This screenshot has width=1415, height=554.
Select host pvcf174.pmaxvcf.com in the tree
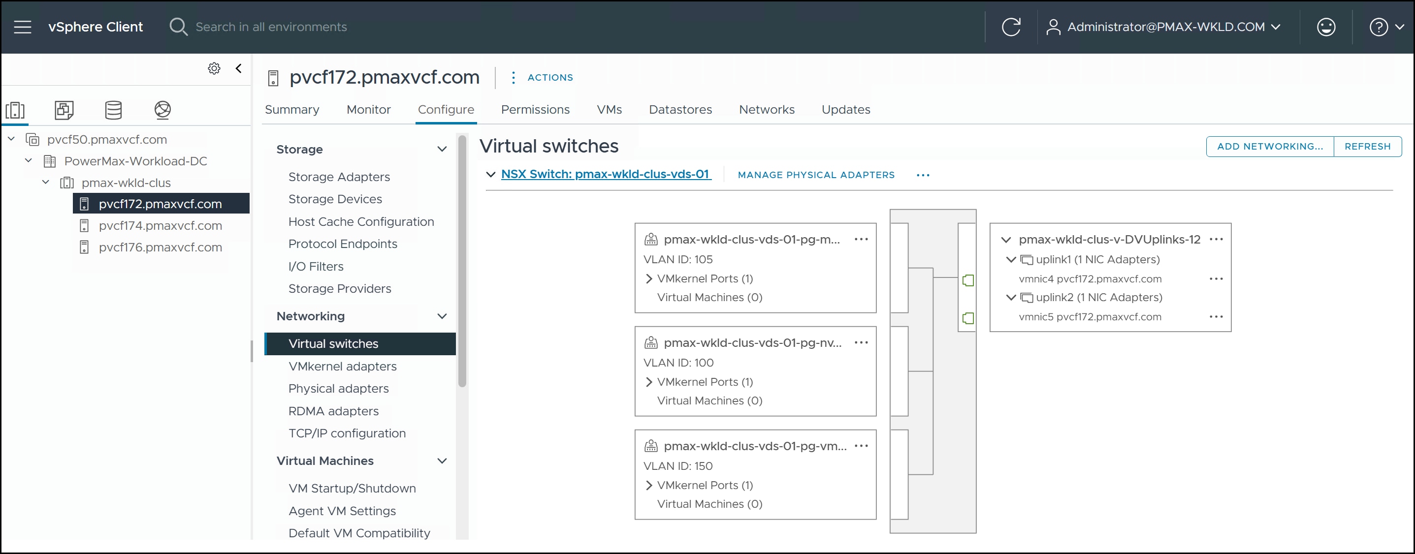tap(161, 226)
